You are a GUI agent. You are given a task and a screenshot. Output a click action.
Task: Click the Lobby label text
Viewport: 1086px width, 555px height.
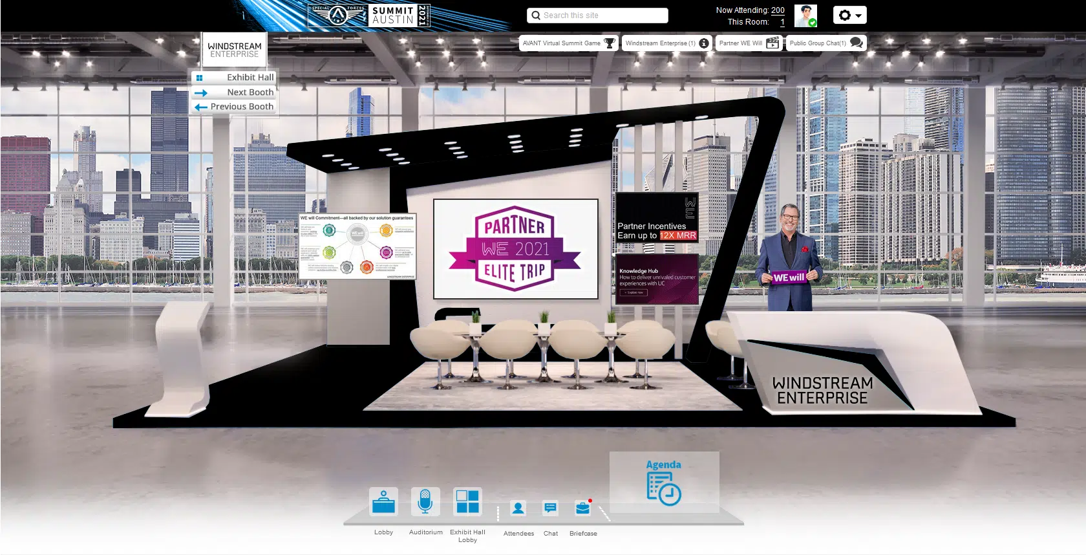pyautogui.click(x=383, y=532)
